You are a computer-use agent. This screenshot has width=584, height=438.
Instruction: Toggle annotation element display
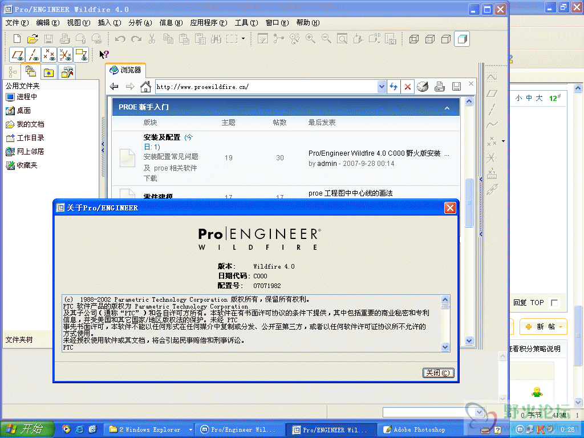point(81,55)
